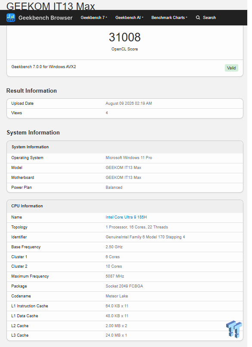Click the search magnifier icon
Image resolution: width=252 pixels, height=347 pixels.
tap(198, 18)
